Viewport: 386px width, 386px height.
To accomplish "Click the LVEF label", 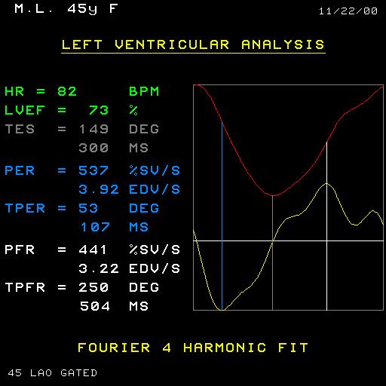I will point(25,110).
